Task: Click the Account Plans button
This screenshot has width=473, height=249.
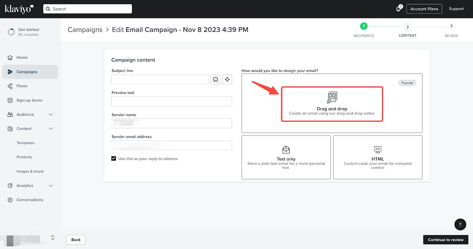Action: pos(424,9)
